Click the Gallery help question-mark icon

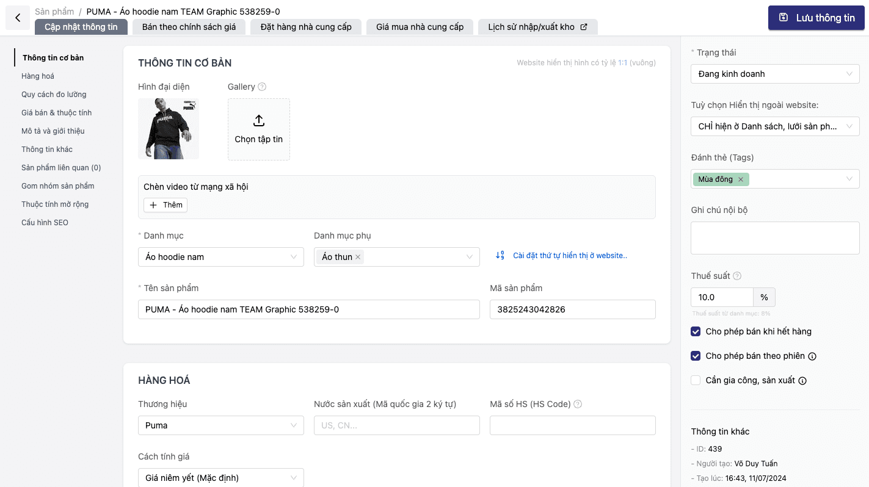click(262, 87)
